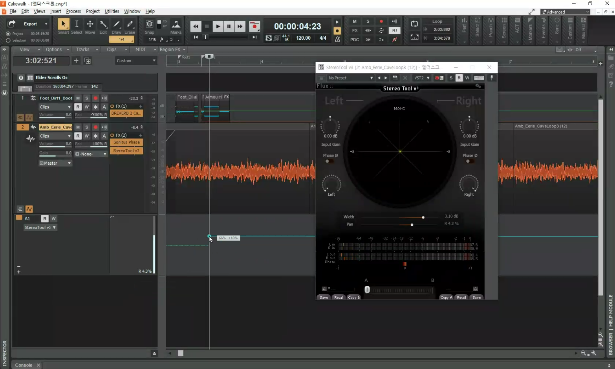
Task: Go to project start
Action: click(196, 37)
